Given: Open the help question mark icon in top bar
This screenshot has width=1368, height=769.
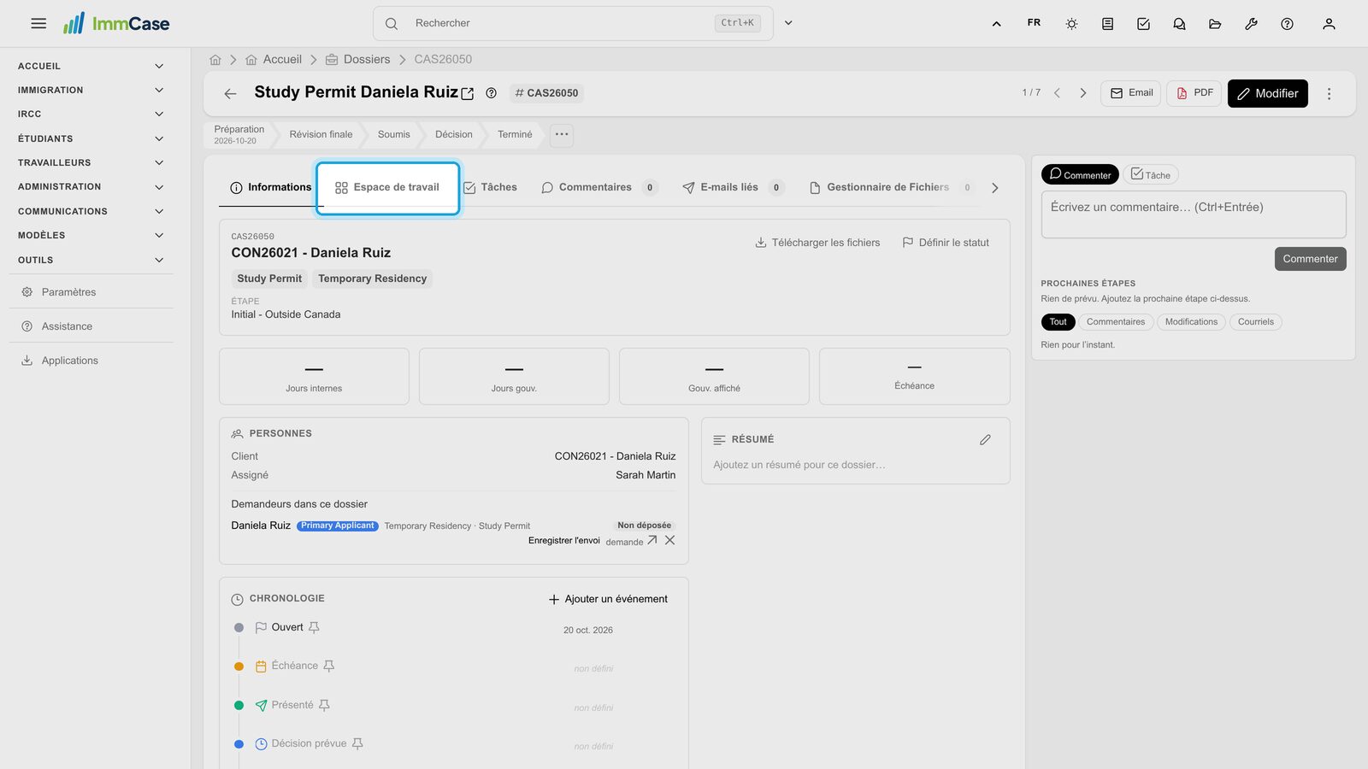Looking at the screenshot, I should [x=1287, y=24].
